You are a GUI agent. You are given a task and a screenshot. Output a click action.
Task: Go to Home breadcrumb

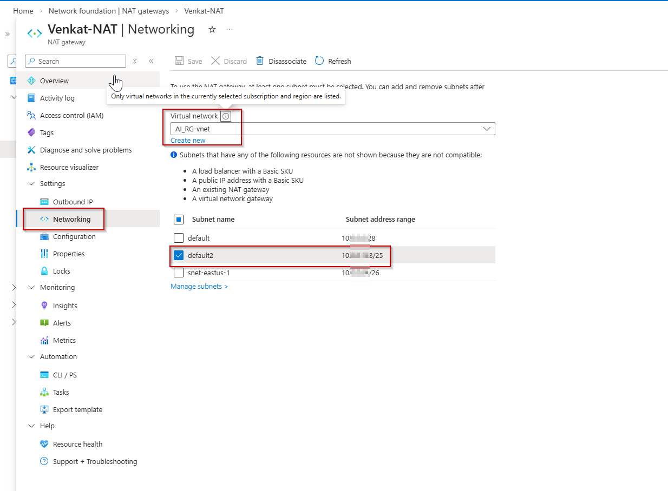pyautogui.click(x=23, y=11)
